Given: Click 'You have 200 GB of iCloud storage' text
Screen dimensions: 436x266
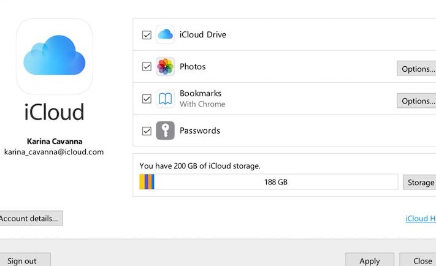Looking at the screenshot, I should click(200, 166).
